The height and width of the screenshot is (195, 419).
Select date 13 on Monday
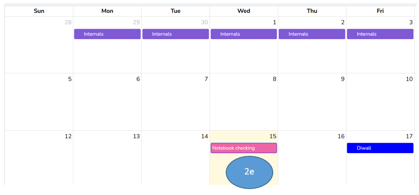[136, 136]
